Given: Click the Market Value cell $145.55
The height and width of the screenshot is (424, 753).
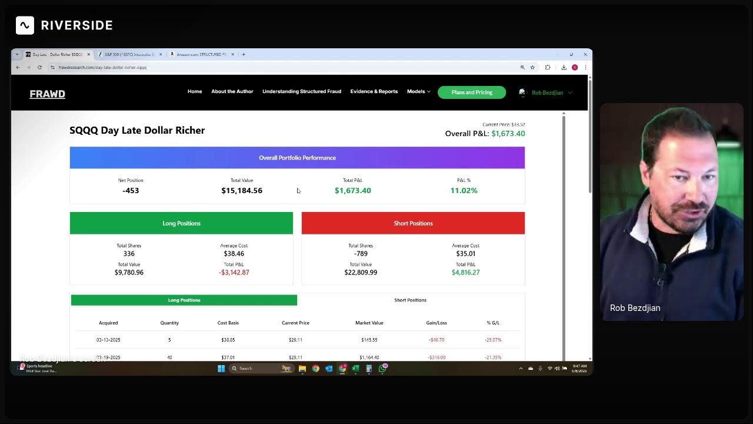Looking at the screenshot, I should (x=369, y=340).
